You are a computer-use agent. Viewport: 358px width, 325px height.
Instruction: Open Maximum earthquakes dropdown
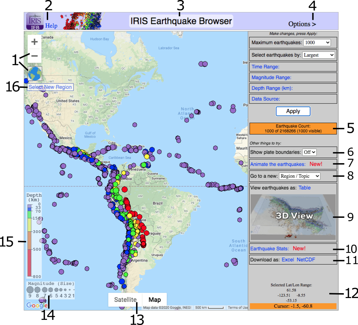[317, 43]
